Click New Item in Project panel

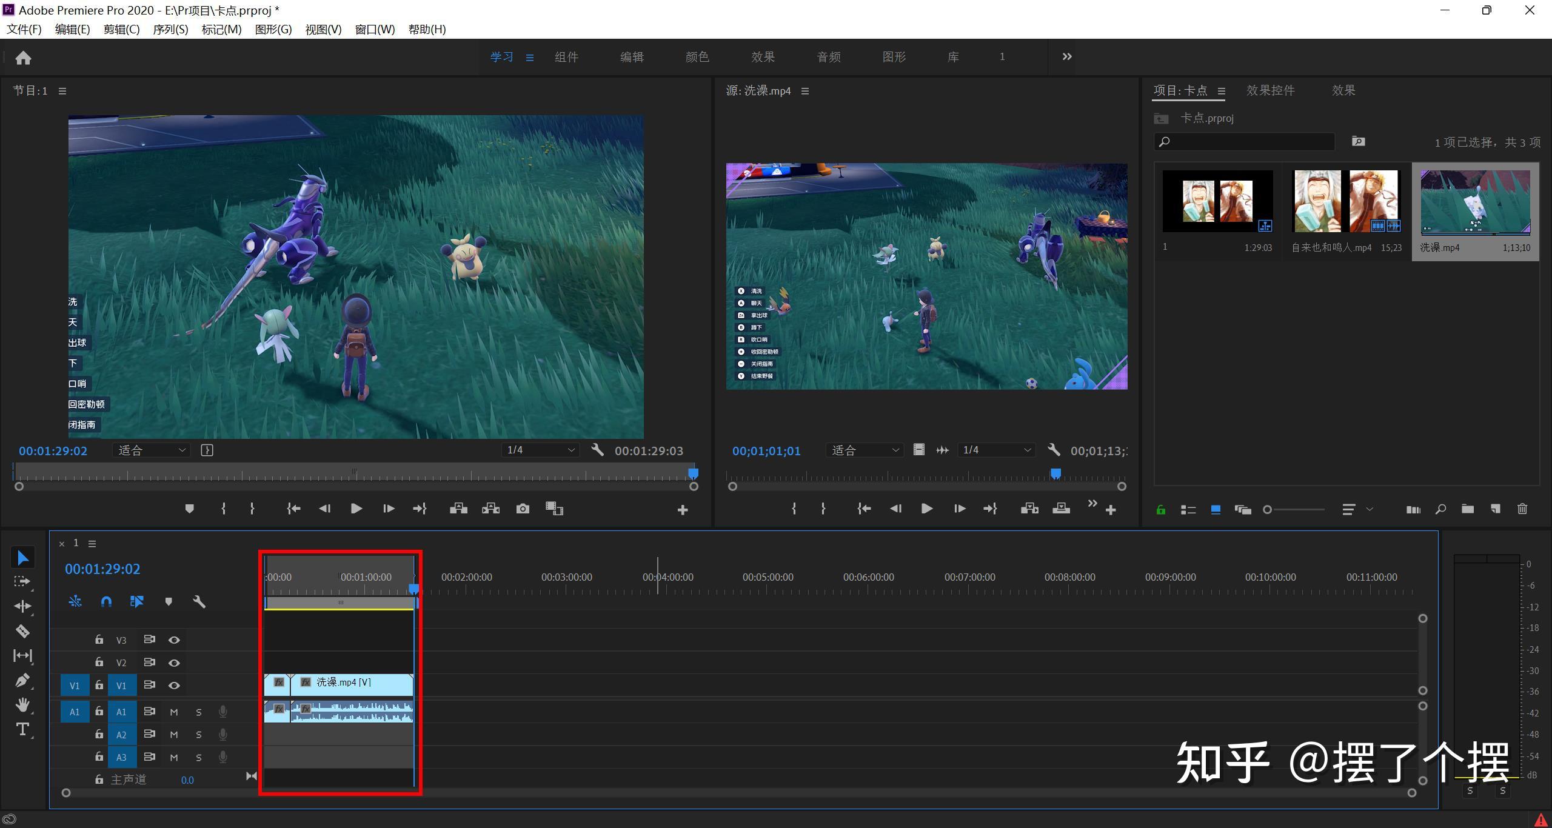(x=1495, y=509)
